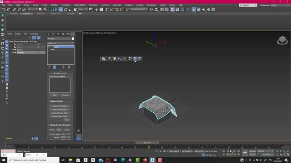Click the Undo arrow in main toolbar
This screenshot has width=291, height=163.
[x=4, y=10]
